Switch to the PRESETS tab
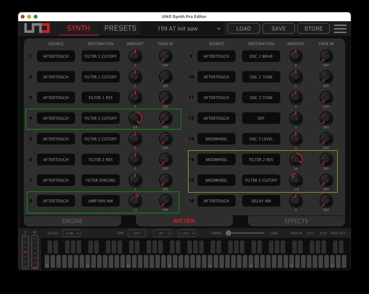This screenshot has height=294, width=369. (120, 29)
